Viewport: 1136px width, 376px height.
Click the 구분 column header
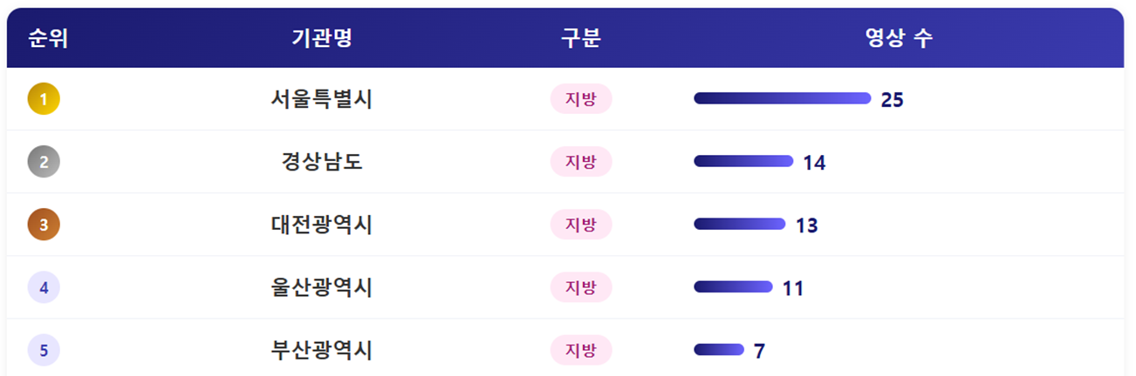pyautogui.click(x=580, y=38)
